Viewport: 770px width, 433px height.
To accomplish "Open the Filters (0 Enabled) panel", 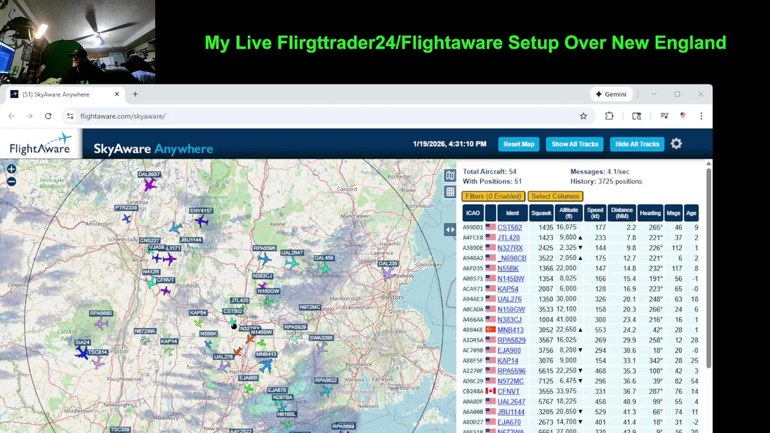I will click(493, 196).
